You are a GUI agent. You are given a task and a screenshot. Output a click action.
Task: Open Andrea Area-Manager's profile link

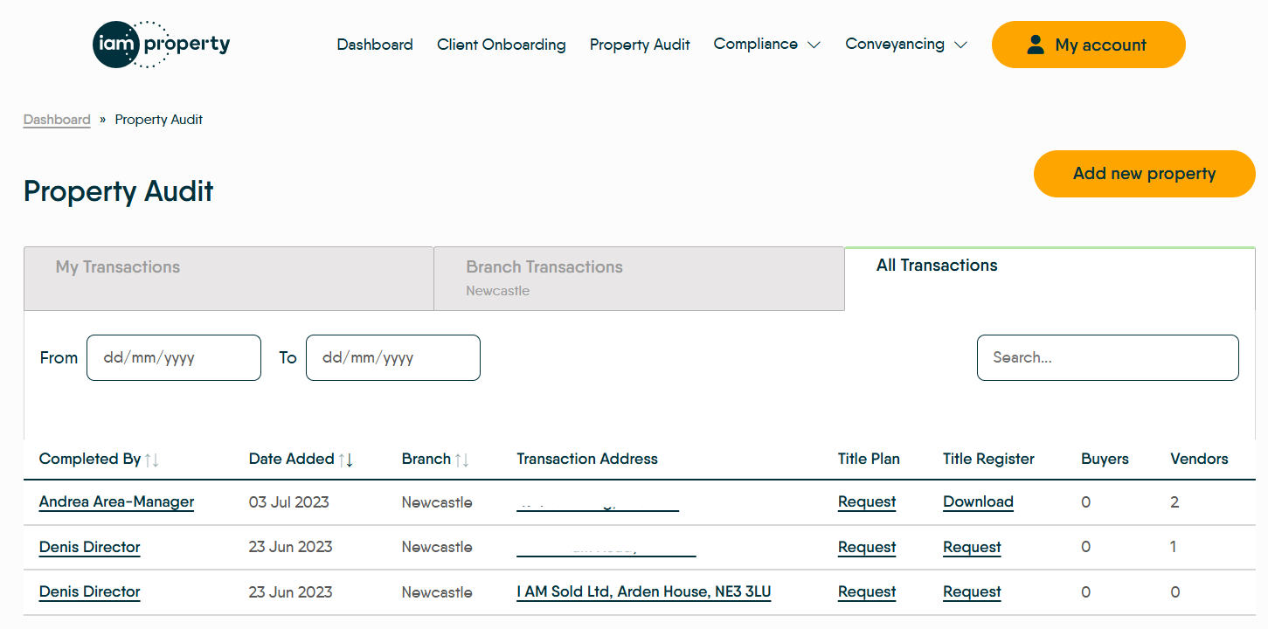[x=116, y=501]
